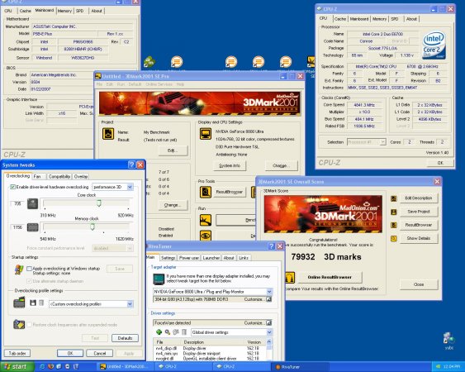Check Apply overclocking at Windows startup
Screen dimensions: 465x372
[29, 269]
